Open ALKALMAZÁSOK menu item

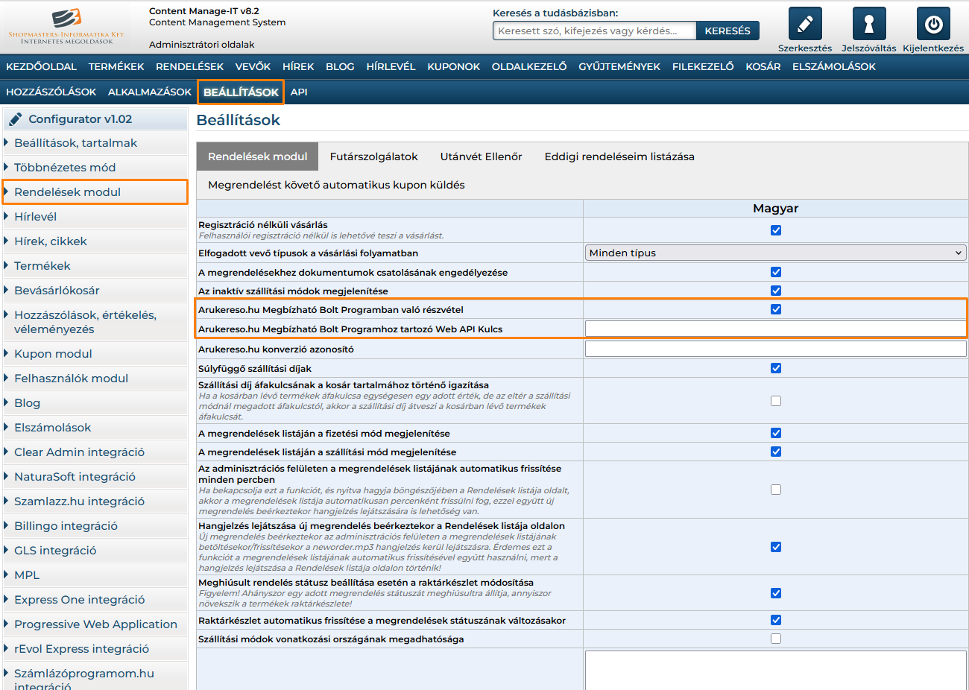click(x=150, y=92)
